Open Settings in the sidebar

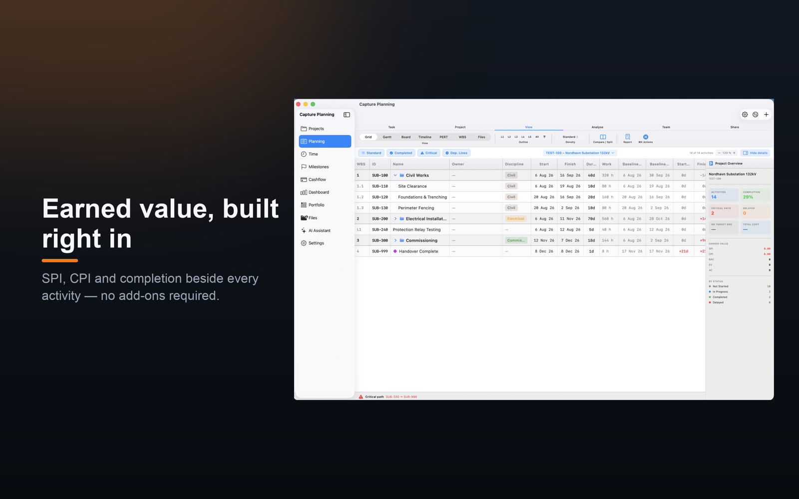(x=325, y=243)
